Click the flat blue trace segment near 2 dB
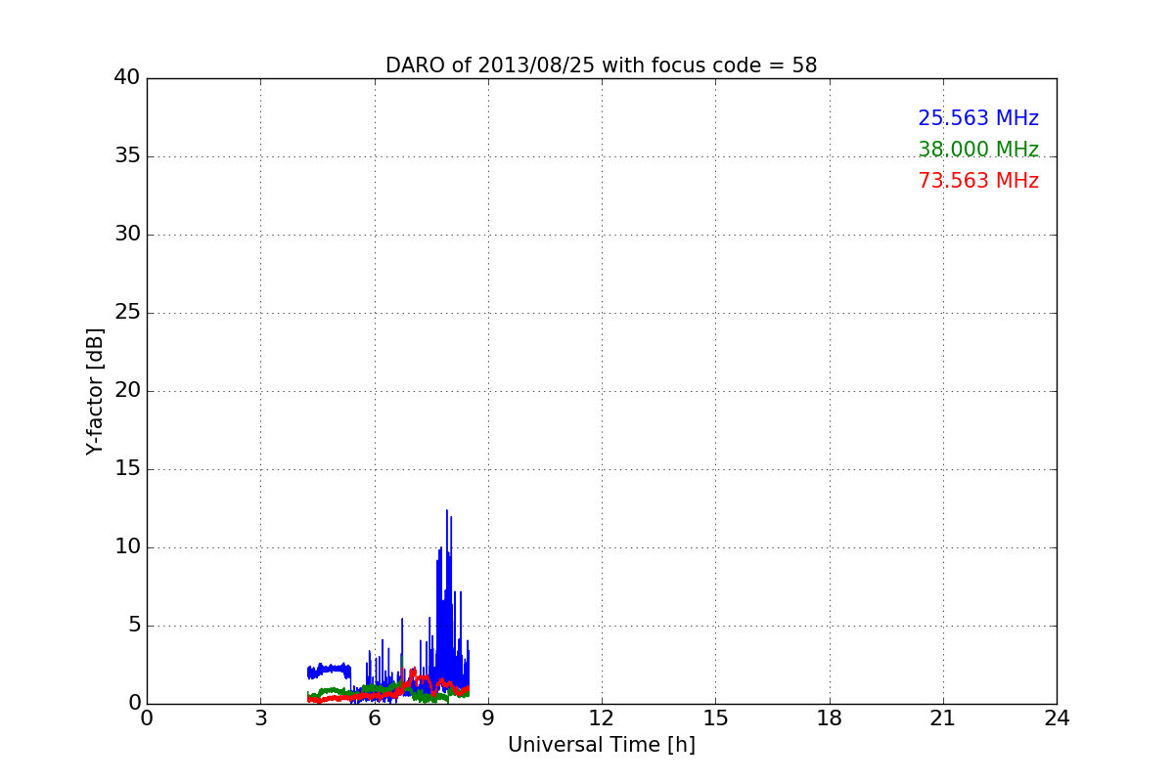Screen dimensions: 1174x782 click(x=329, y=670)
